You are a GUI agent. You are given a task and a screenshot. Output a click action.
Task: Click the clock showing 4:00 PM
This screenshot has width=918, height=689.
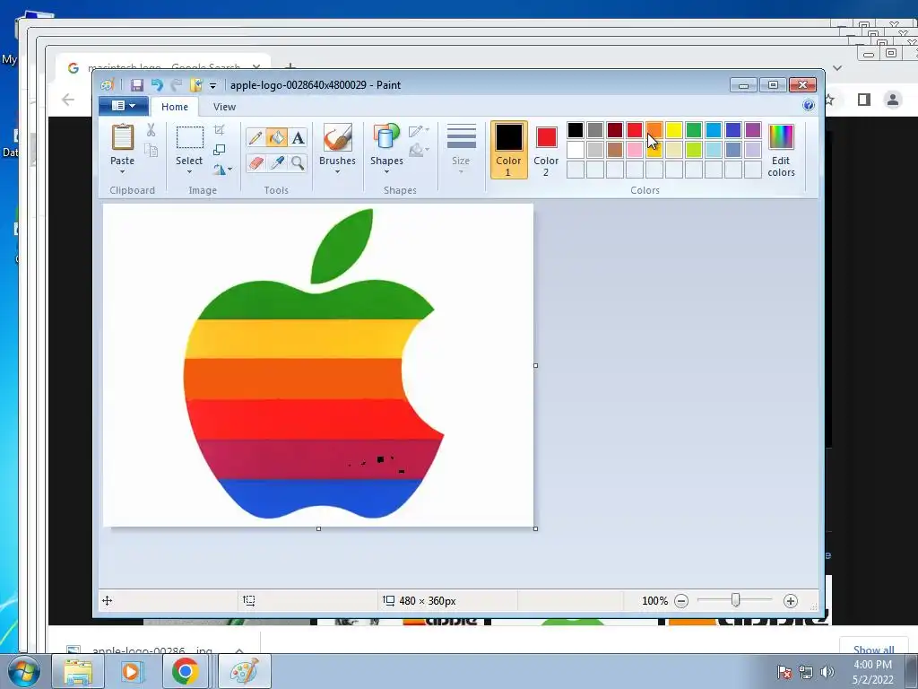[x=872, y=665]
